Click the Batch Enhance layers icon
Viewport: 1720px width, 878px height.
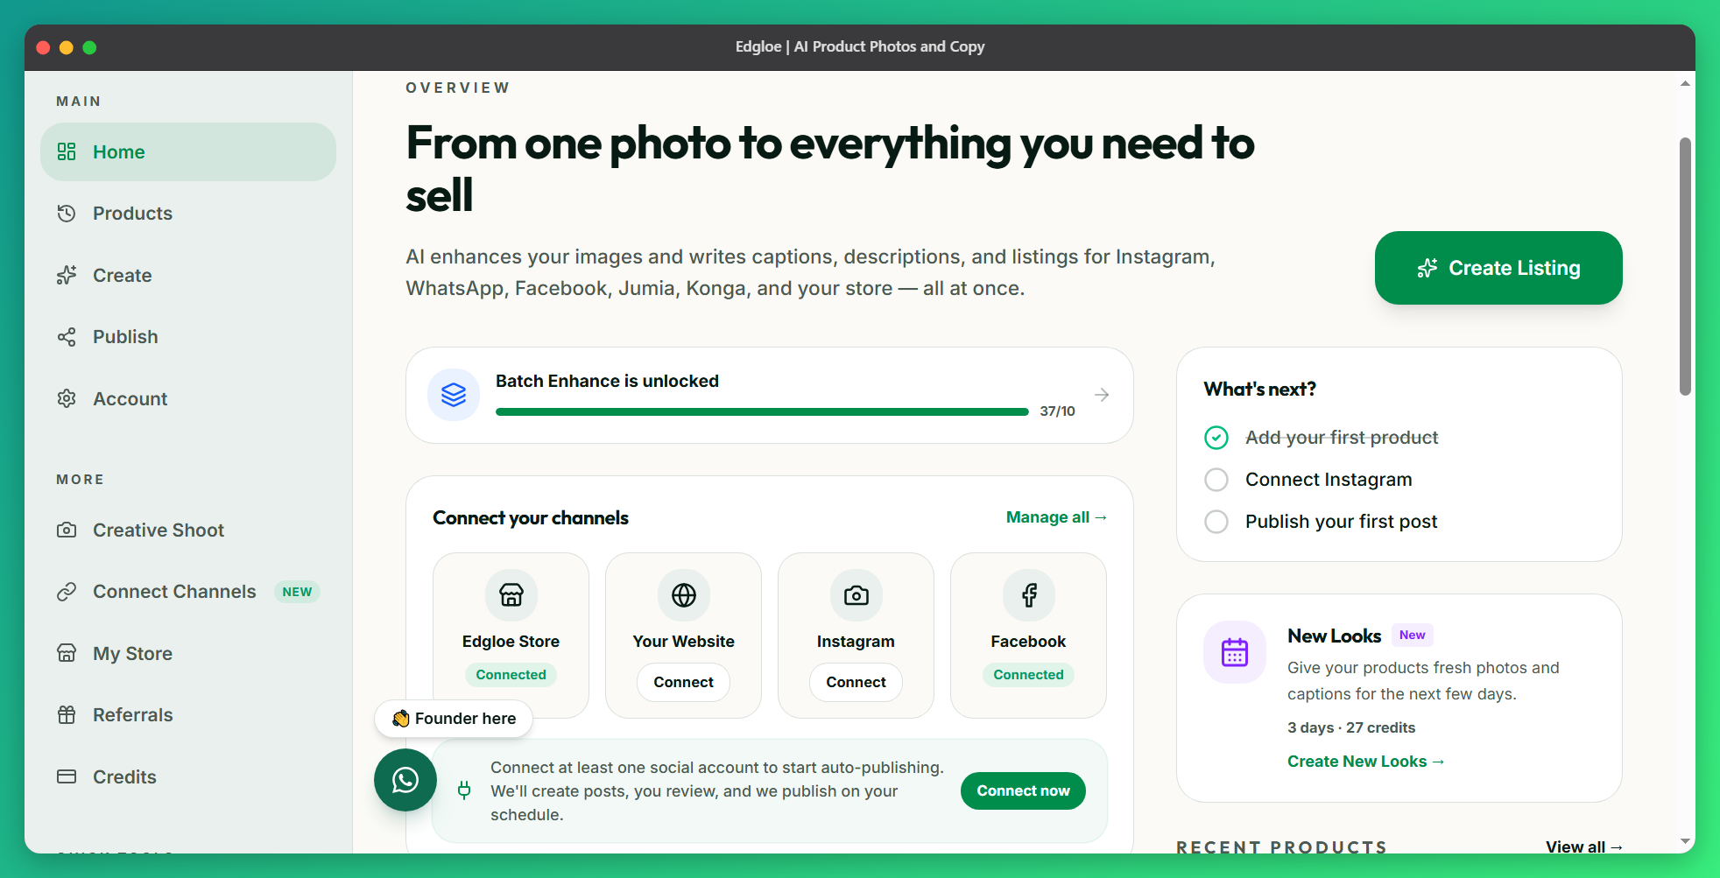(x=453, y=395)
